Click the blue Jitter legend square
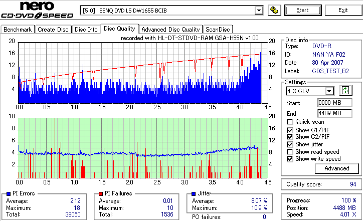The height and width of the screenshot is (221, 363). [x=194, y=194]
